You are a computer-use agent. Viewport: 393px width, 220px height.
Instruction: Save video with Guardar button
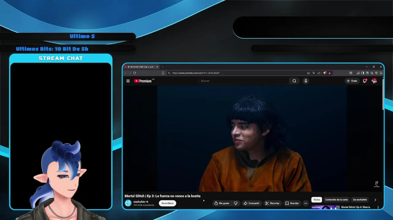click(x=292, y=203)
